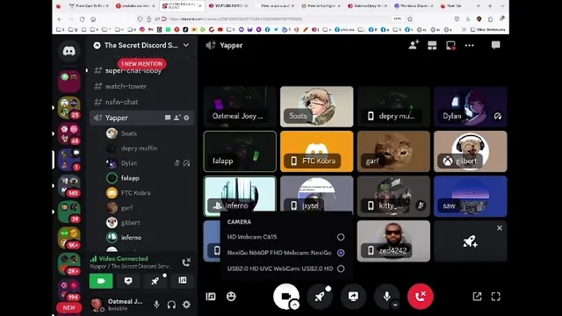Pop out the call window
The height and width of the screenshot is (316, 562).
477,297
